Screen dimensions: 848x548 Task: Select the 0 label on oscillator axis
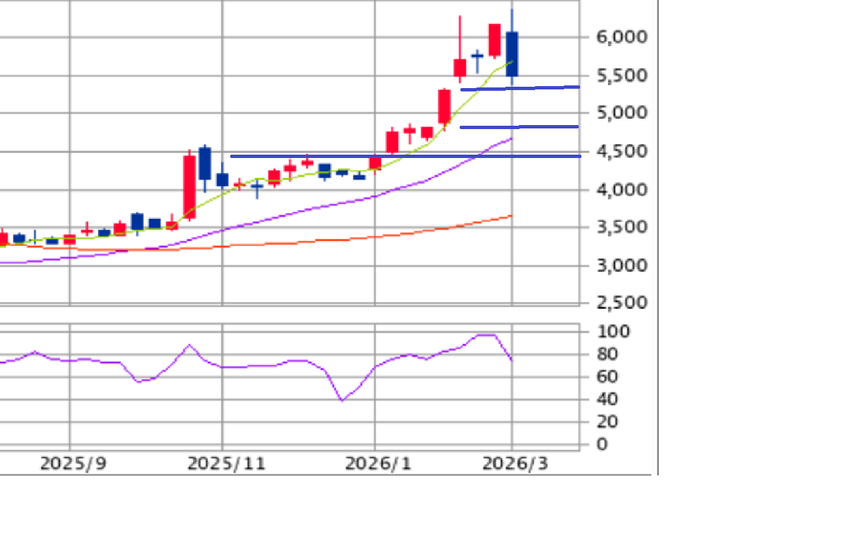(x=602, y=444)
